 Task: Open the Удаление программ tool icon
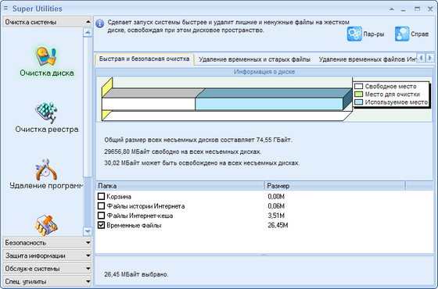[x=46, y=169]
